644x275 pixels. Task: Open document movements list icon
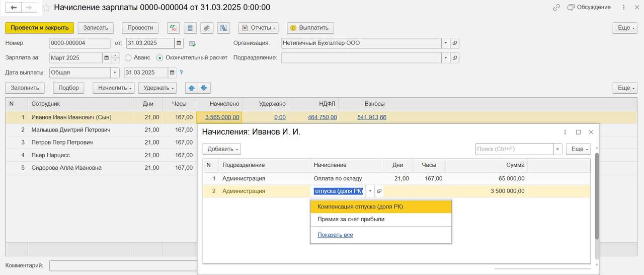pos(190,28)
